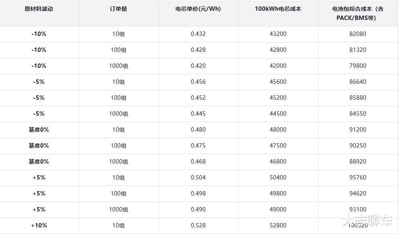This screenshot has width=399, height=235.
Task: Click the pack cost cell 79800
Action: pyautogui.click(x=358, y=66)
